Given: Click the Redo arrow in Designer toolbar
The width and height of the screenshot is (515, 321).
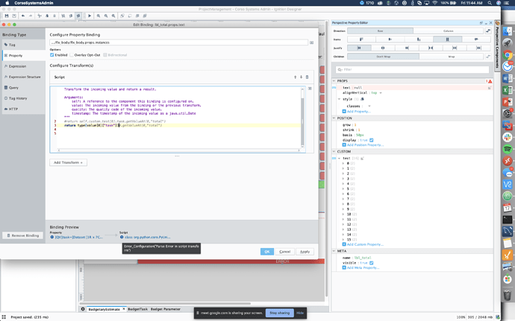Looking at the screenshot, I should point(30,16).
